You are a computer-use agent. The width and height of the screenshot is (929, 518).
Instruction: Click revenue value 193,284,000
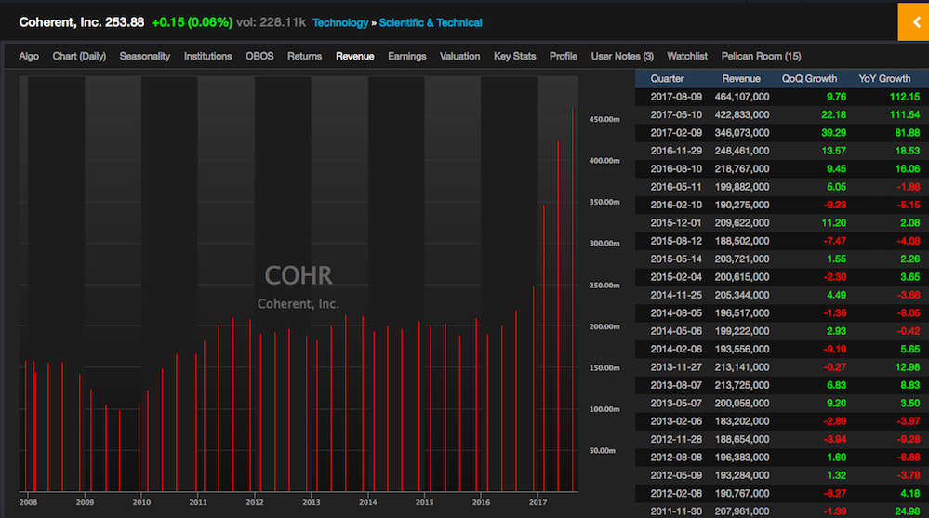[x=742, y=475]
